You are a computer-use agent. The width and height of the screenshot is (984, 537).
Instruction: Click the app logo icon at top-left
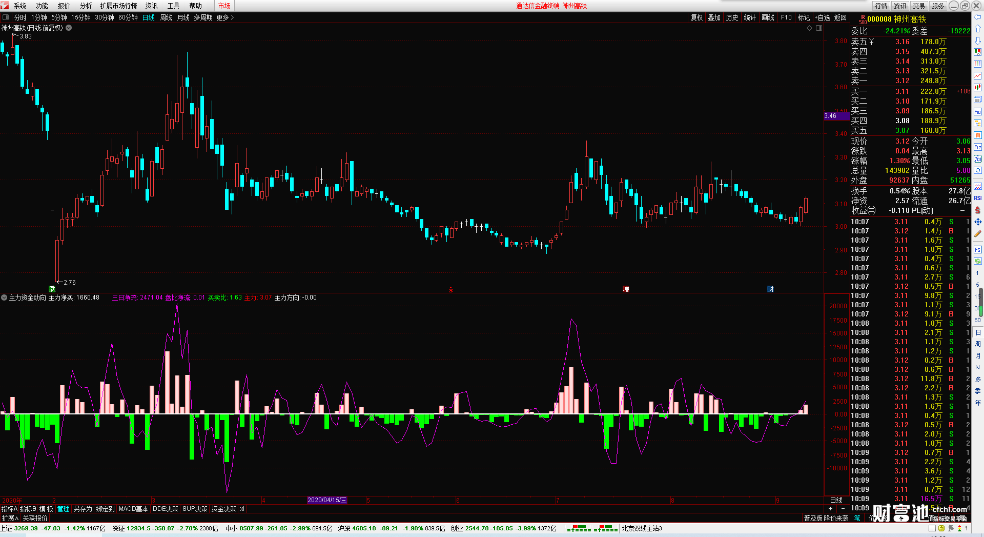tap(5, 6)
